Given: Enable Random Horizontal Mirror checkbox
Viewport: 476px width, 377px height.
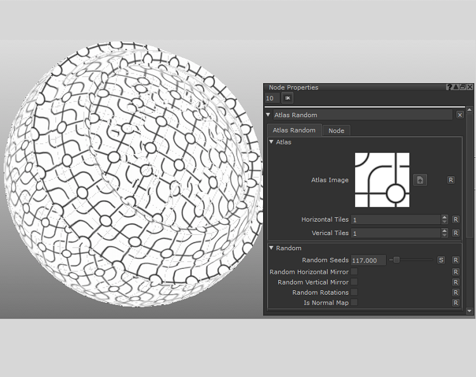Looking at the screenshot, I should 354,272.
